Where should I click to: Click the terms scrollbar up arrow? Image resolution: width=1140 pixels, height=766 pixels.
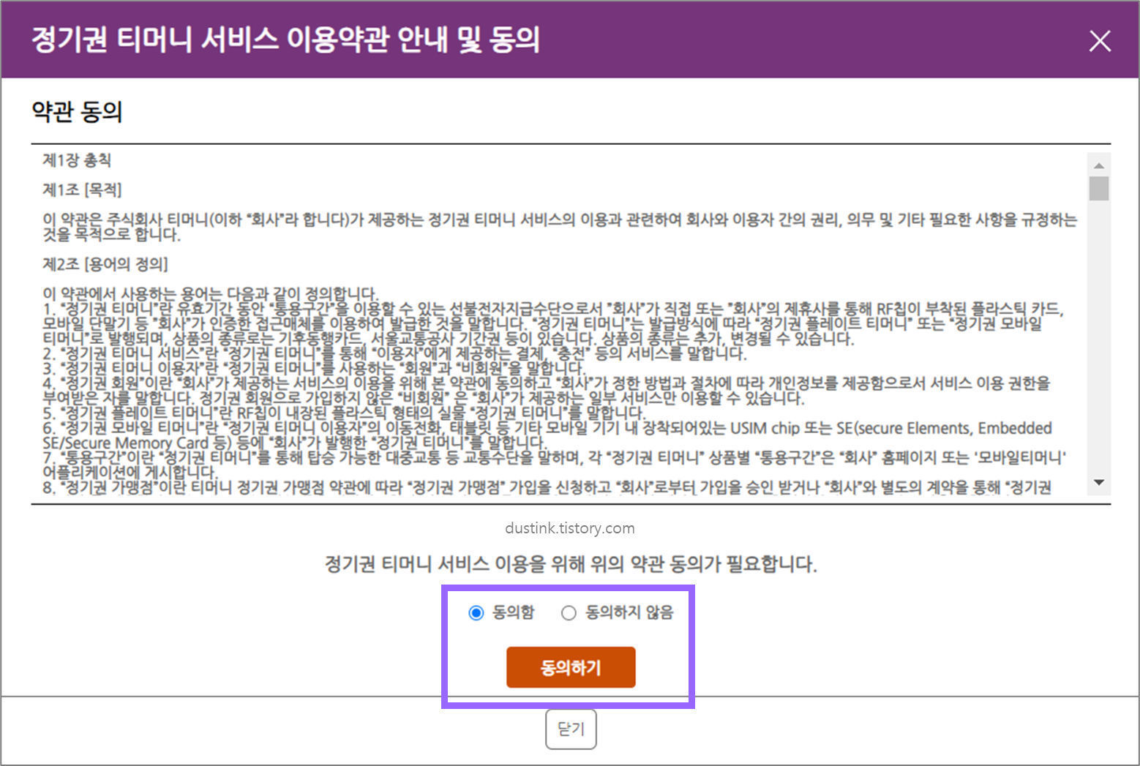point(1098,165)
